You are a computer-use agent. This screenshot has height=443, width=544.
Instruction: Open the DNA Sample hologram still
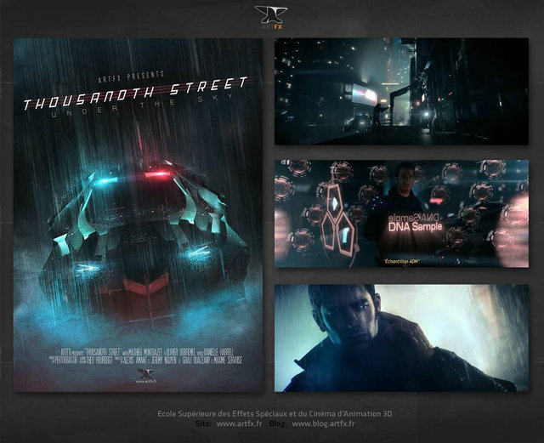[x=401, y=213]
